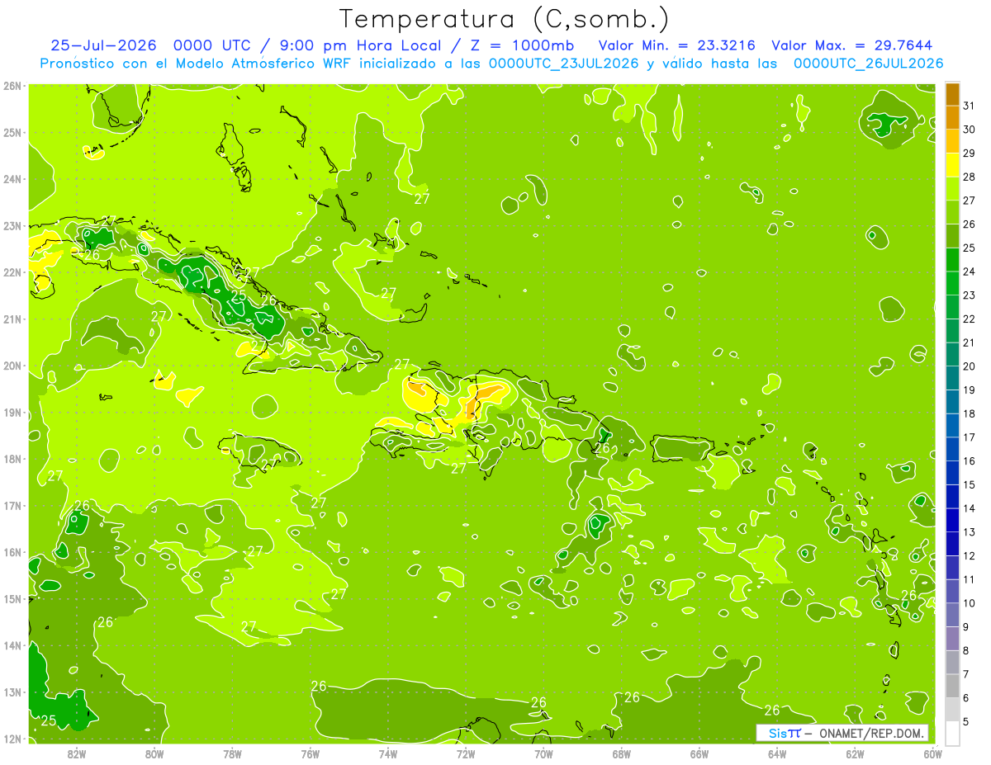991x765 pixels.
Task: Click the "14N" latitude label
Action: pyautogui.click(x=12, y=645)
